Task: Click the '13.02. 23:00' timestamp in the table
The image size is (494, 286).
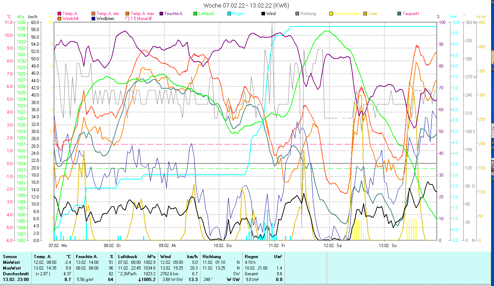Action: 16,280
